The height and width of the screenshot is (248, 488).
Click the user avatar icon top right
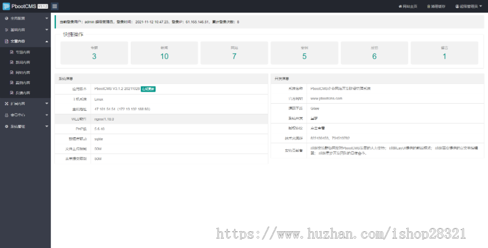(457, 6)
